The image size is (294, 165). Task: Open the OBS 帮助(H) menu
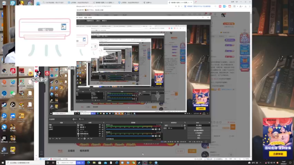point(104,21)
